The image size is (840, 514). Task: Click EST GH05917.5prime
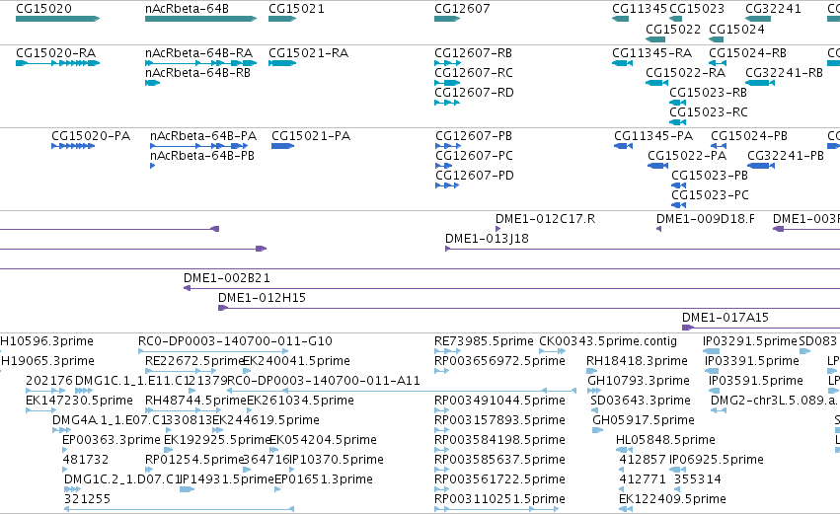pos(644,420)
